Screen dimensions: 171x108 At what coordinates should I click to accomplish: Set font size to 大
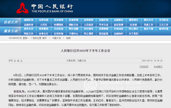click(x=15, y=61)
